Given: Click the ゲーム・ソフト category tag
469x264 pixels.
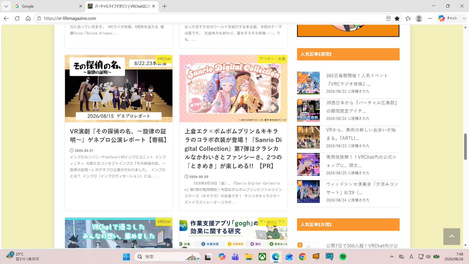Looking at the screenshot, I should coord(272,221).
